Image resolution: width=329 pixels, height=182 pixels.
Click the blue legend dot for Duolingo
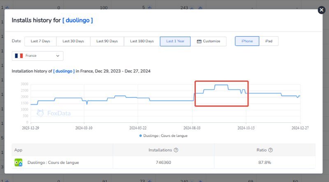tap(141, 136)
